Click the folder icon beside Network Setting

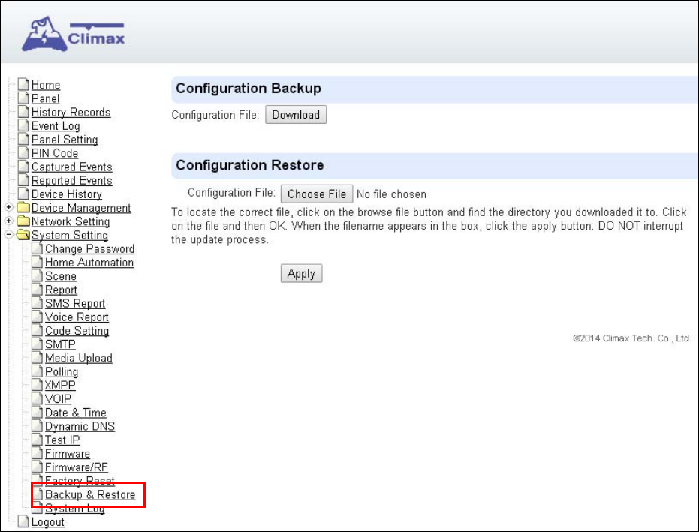pos(23,221)
